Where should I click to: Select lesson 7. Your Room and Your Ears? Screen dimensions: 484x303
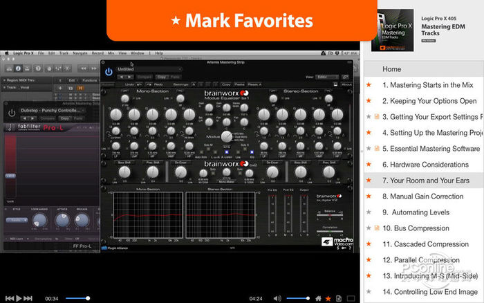click(426, 181)
